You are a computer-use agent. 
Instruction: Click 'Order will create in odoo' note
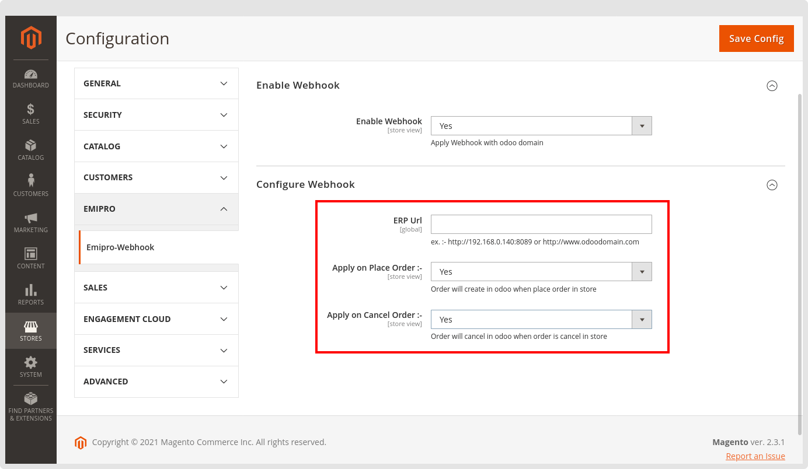[514, 289]
